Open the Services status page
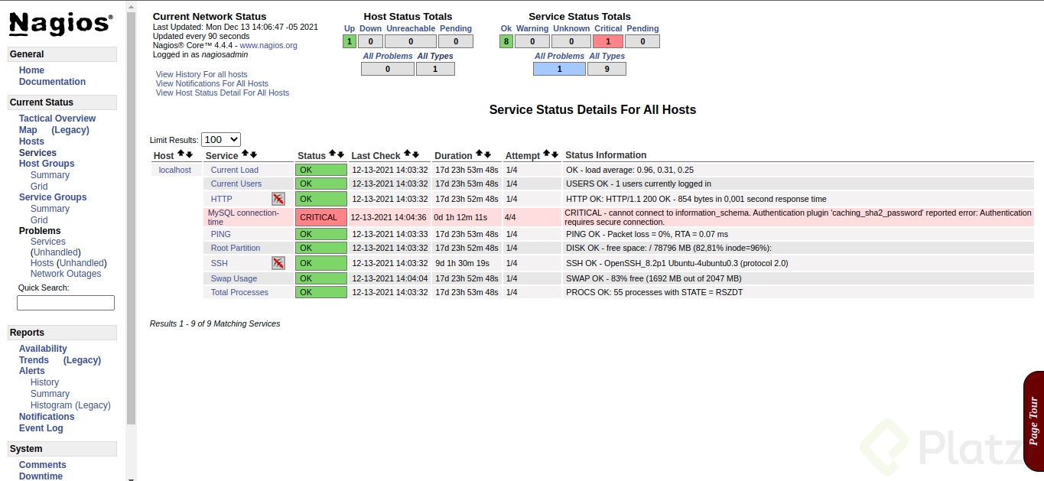 click(37, 153)
